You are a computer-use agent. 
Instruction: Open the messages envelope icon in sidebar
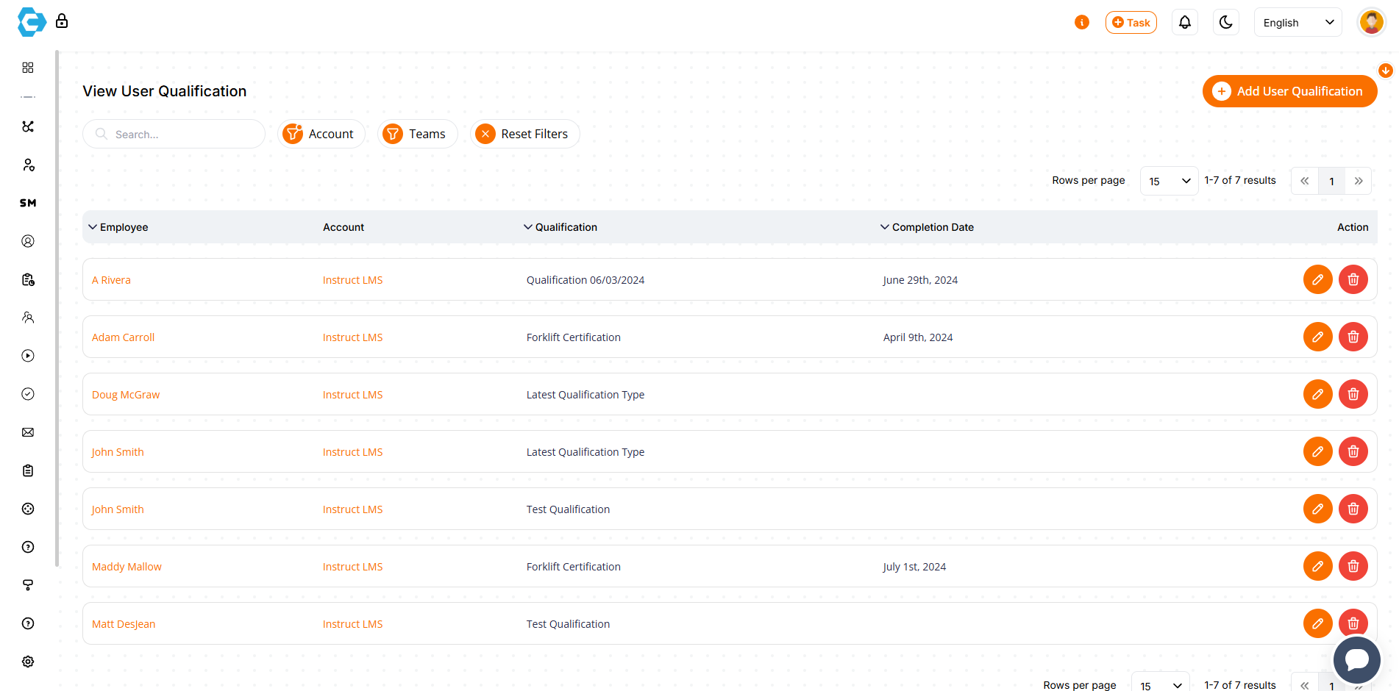click(28, 432)
